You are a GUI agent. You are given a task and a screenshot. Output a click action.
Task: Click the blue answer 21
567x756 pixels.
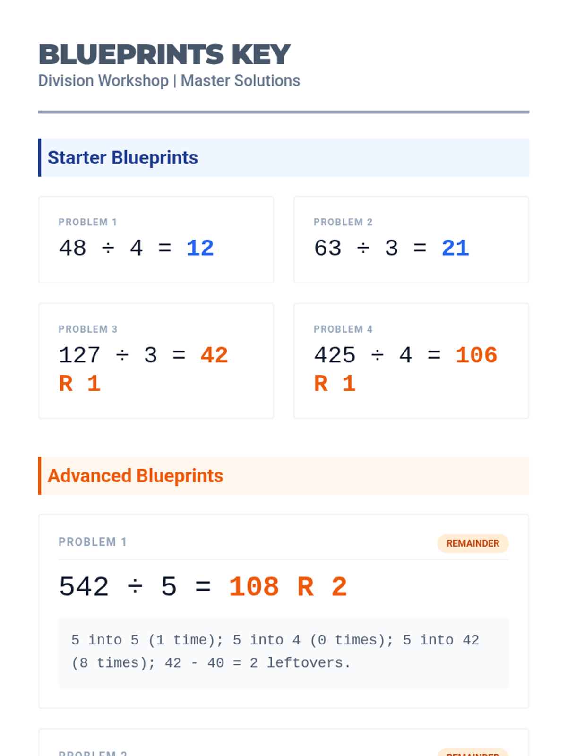coord(455,248)
